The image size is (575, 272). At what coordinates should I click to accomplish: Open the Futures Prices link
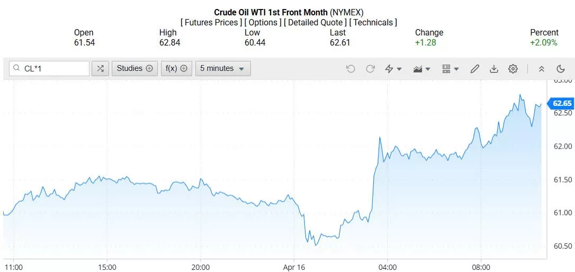[212, 23]
